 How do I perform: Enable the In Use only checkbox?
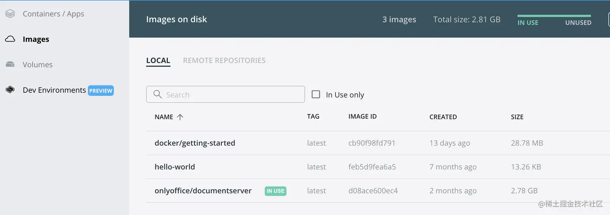click(x=316, y=94)
